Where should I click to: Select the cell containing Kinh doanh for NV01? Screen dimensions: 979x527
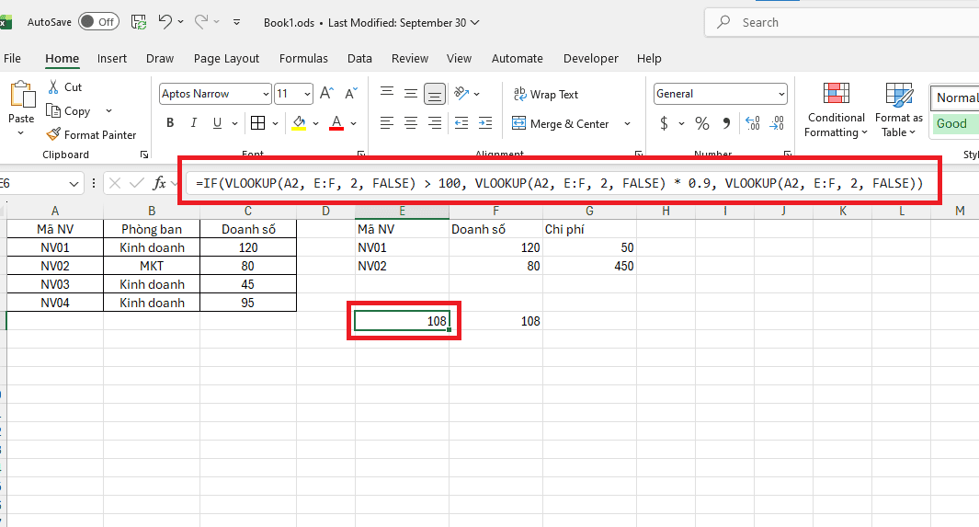tap(152, 247)
